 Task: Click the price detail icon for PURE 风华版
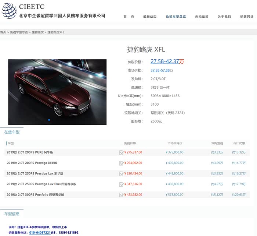pyautogui.click(x=121, y=152)
